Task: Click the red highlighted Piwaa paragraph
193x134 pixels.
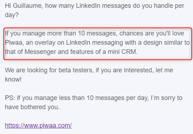Action: [98, 44]
